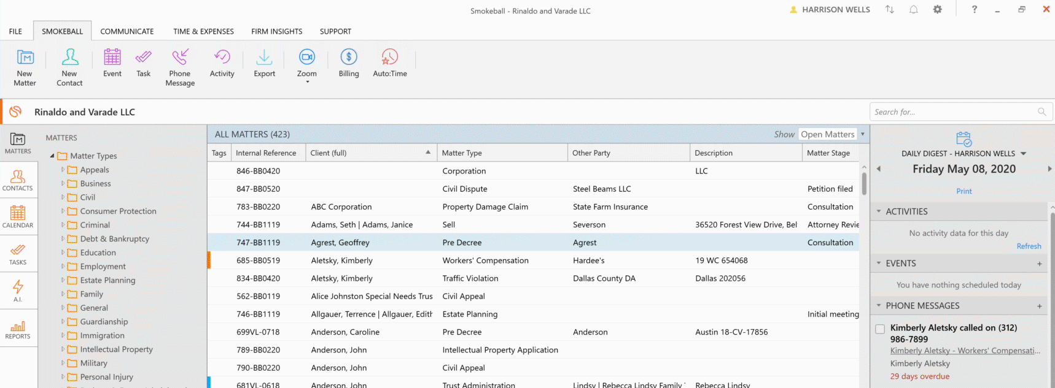Add a new Task
The height and width of the screenshot is (388, 1055).
(143, 63)
